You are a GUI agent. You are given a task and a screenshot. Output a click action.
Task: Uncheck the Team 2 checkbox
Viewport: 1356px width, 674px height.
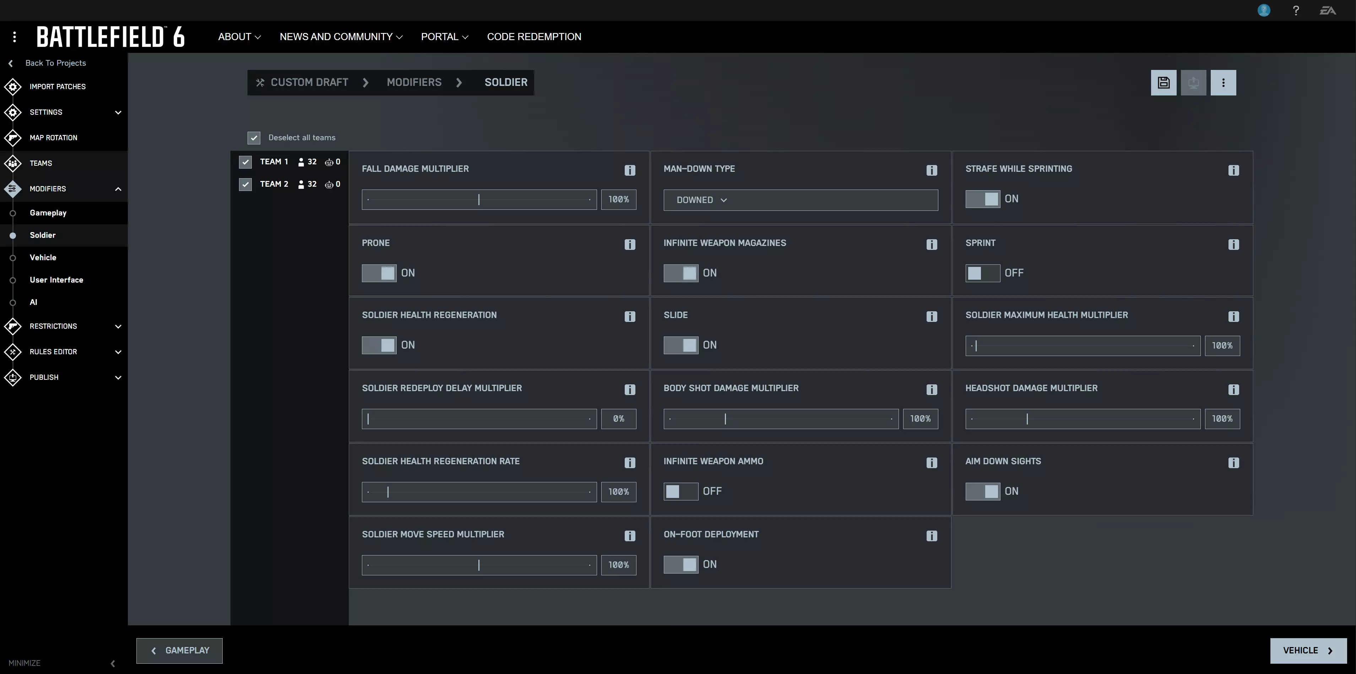(245, 184)
